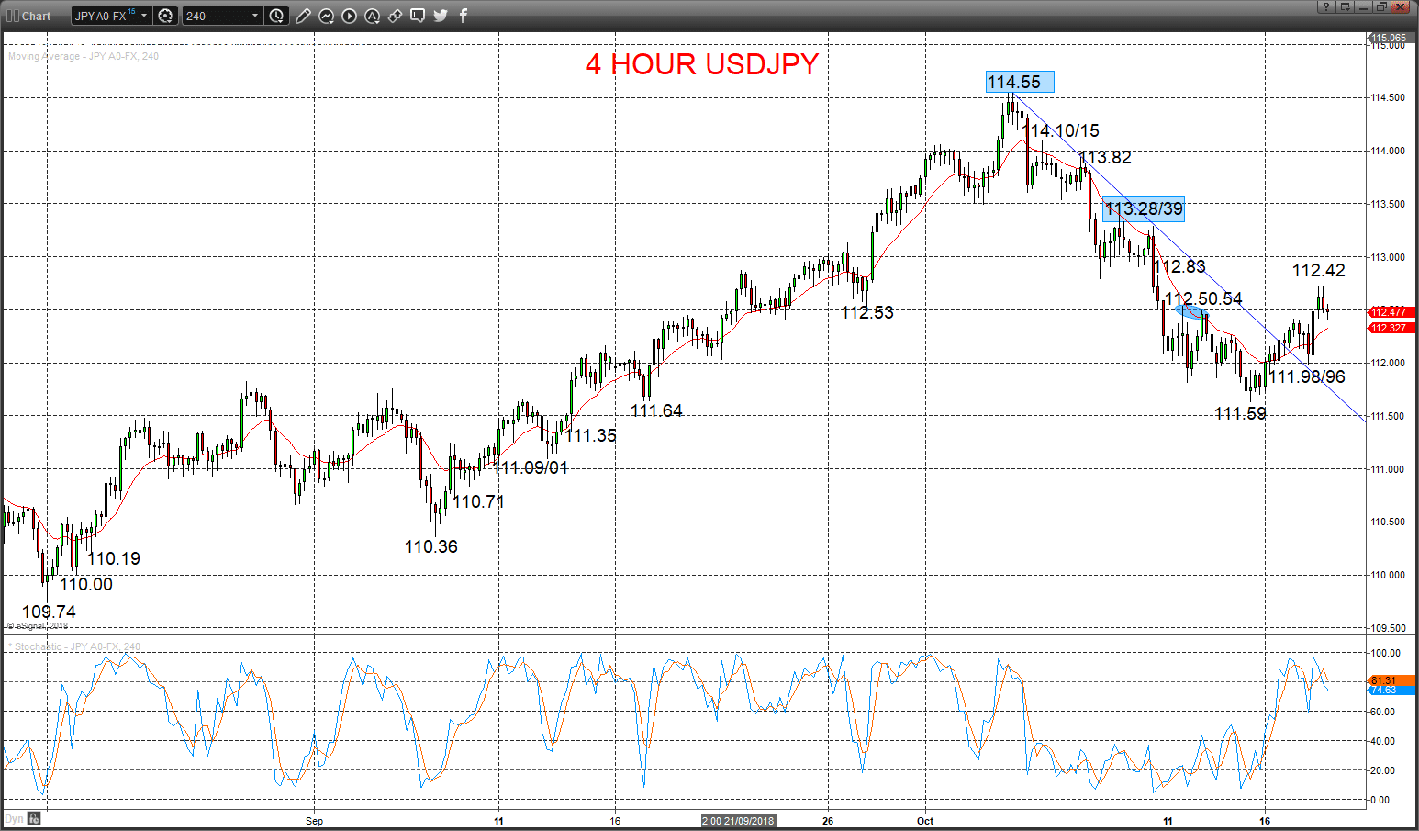This screenshot has width=1419, height=831.
Task: Open the symbol dropdown showing JPY A0-FX
Action: coord(111,16)
